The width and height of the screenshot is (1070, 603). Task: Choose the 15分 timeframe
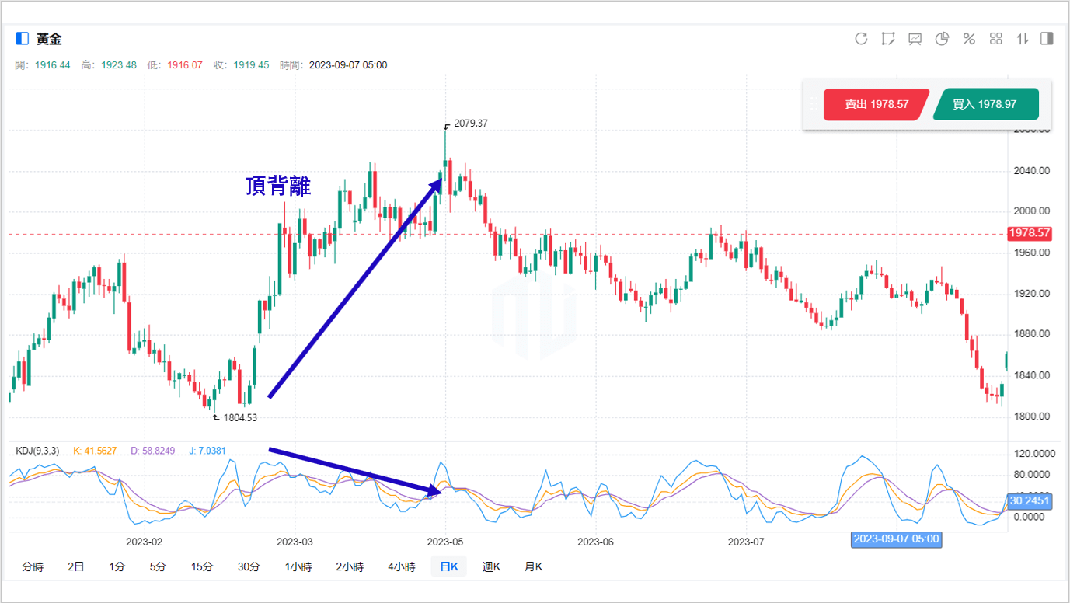coord(201,566)
